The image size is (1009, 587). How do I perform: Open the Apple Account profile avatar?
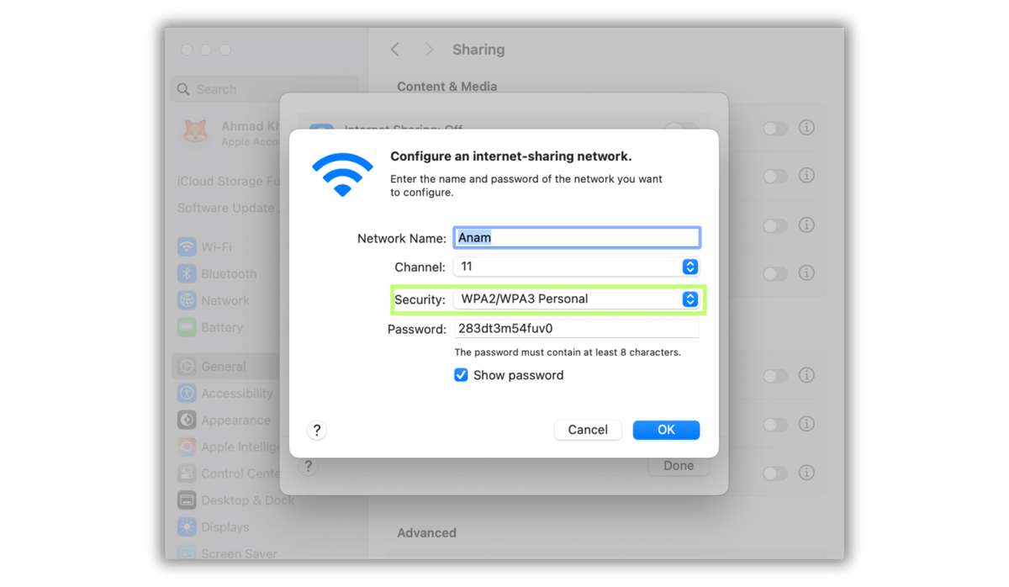point(196,132)
